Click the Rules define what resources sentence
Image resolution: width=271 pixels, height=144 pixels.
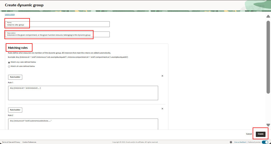(59, 53)
